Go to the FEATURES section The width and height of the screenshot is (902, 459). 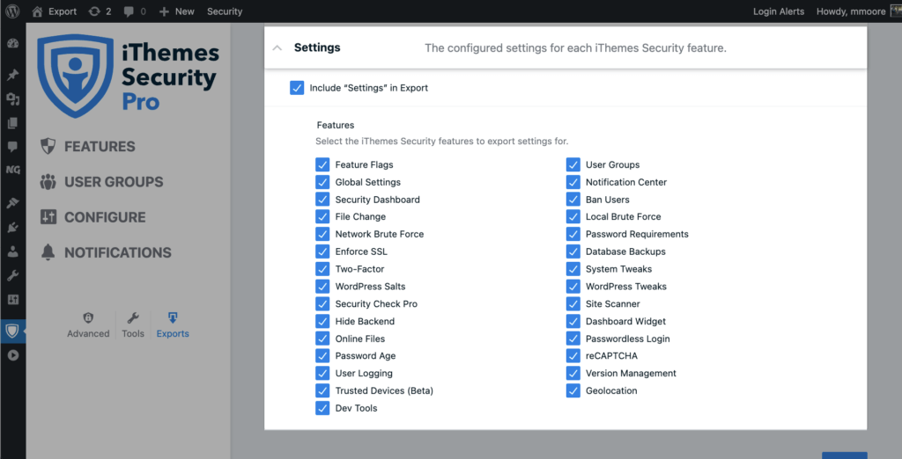[87, 147]
